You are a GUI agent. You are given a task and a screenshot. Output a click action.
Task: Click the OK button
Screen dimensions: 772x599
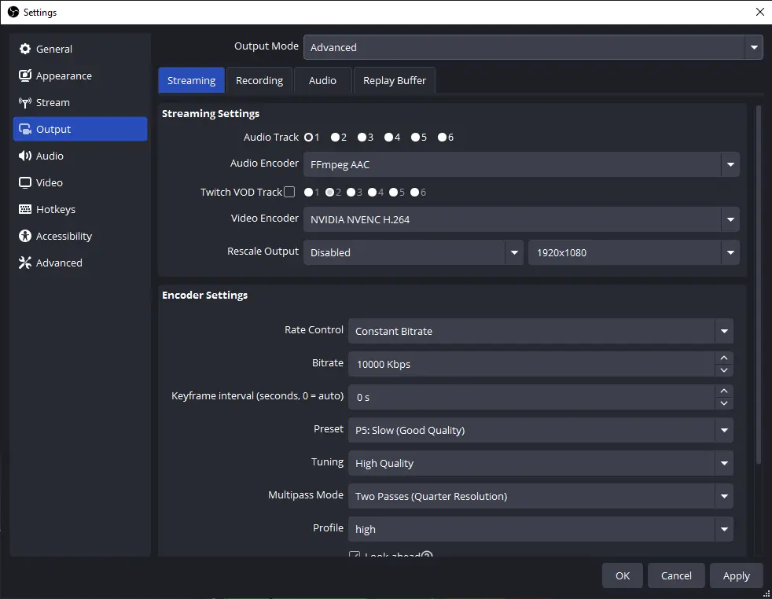623,575
